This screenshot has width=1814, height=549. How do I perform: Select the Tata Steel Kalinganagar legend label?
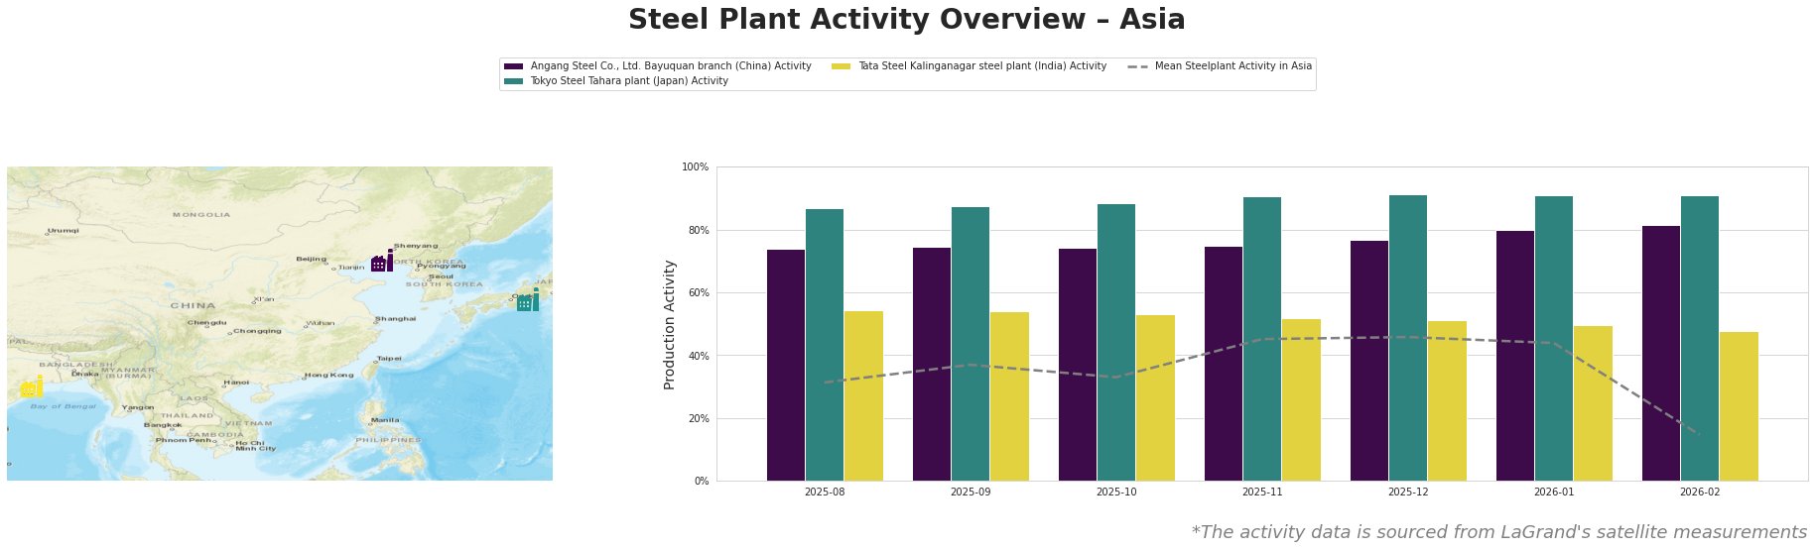(981, 66)
